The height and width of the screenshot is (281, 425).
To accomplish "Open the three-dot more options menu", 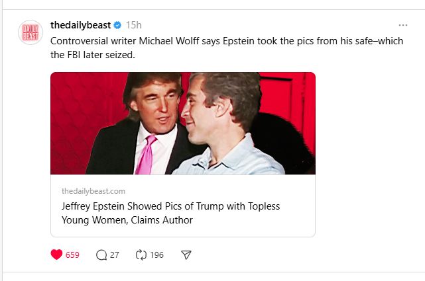I will click(x=402, y=25).
